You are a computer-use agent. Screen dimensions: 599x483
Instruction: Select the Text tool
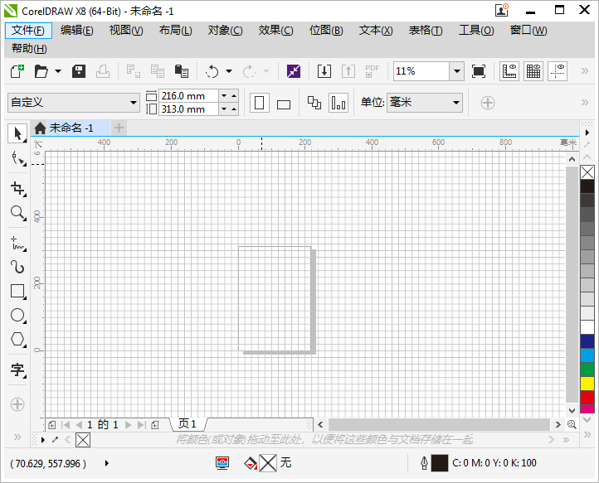pyautogui.click(x=17, y=369)
